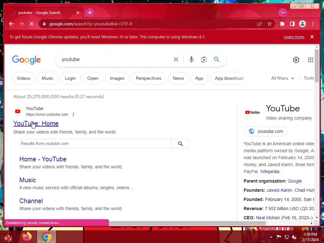The width and height of the screenshot is (324, 243).
Task: Click the site lock icon in address bar
Action: click(x=44, y=24)
